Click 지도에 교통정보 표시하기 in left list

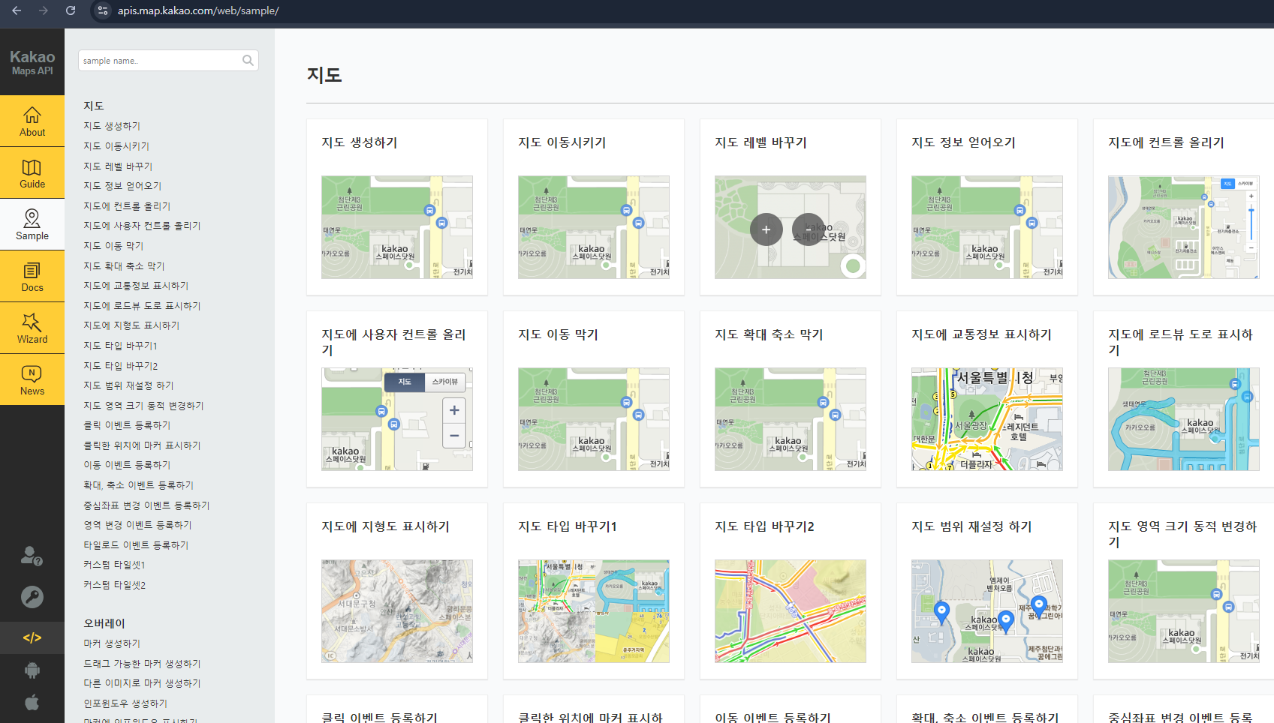point(136,286)
